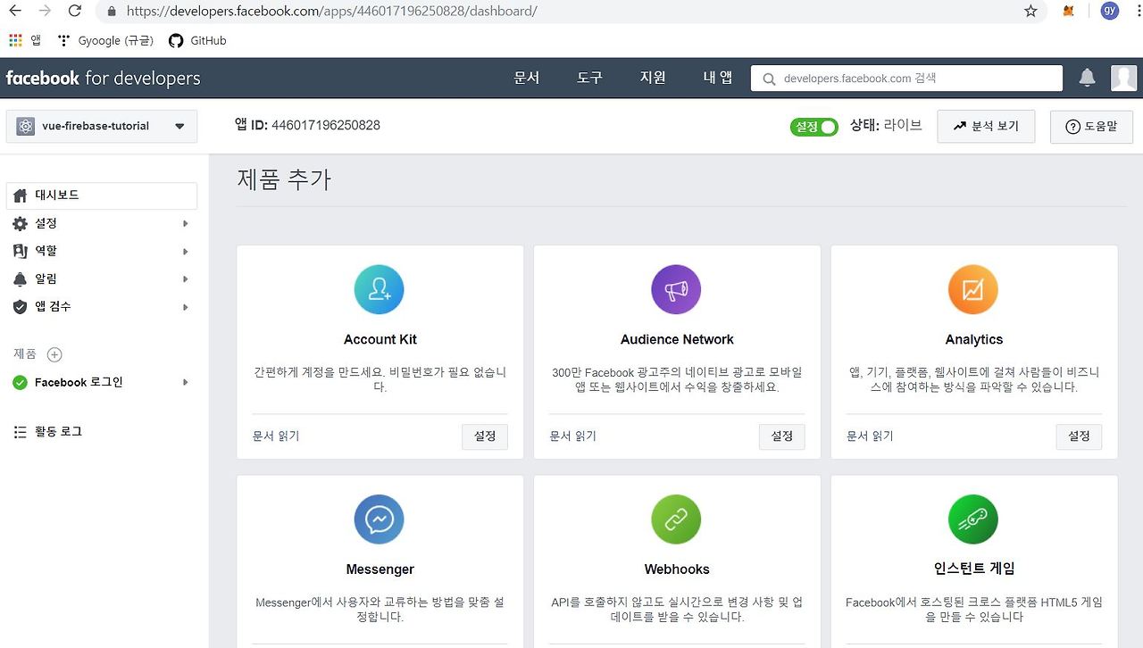Image resolution: width=1143 pixels, height=648 pixels.
Task: Click the vue-firebase-tutorial app icon
Action: click(x=25, y=126)
